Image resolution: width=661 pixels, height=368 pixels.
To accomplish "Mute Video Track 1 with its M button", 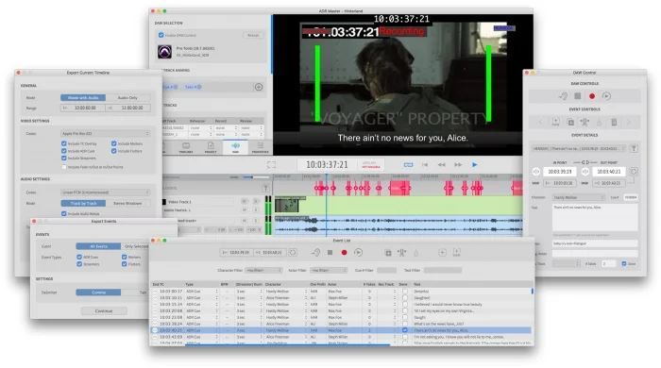I will pos(244,202).
